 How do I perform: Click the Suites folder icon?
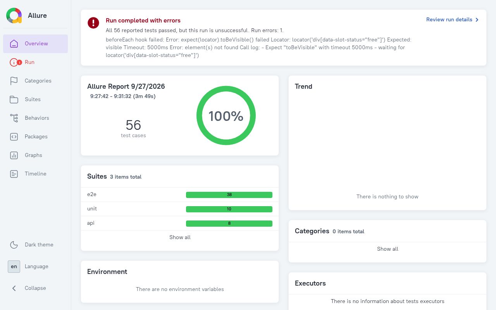pos(14,100)
